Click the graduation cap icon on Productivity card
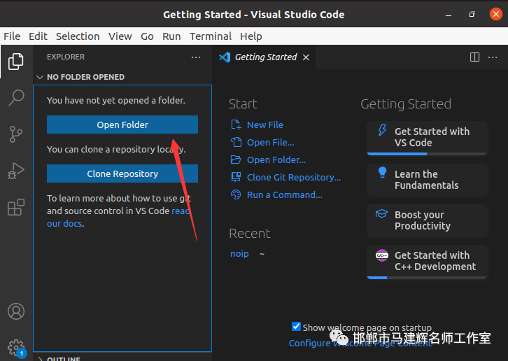 [381, 214]
